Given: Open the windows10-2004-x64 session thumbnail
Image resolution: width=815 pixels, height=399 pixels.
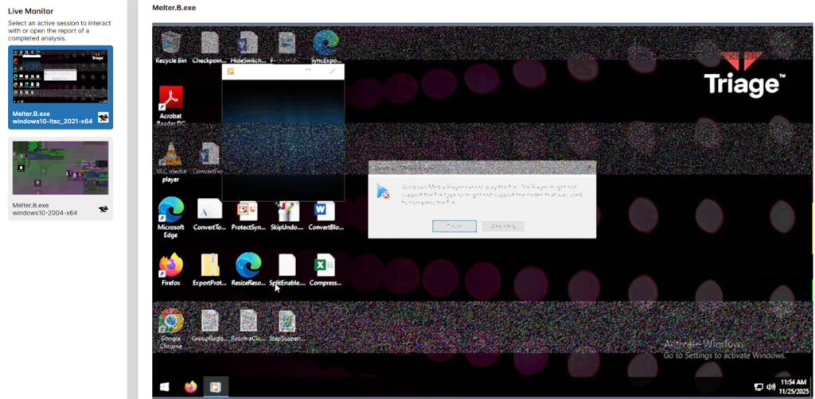Looking at the screenshot, I should (60, 178).
